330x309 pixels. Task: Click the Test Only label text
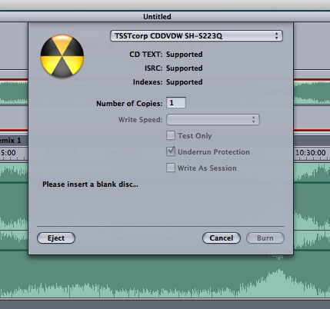pyautogui.click(x=195, y=136)
